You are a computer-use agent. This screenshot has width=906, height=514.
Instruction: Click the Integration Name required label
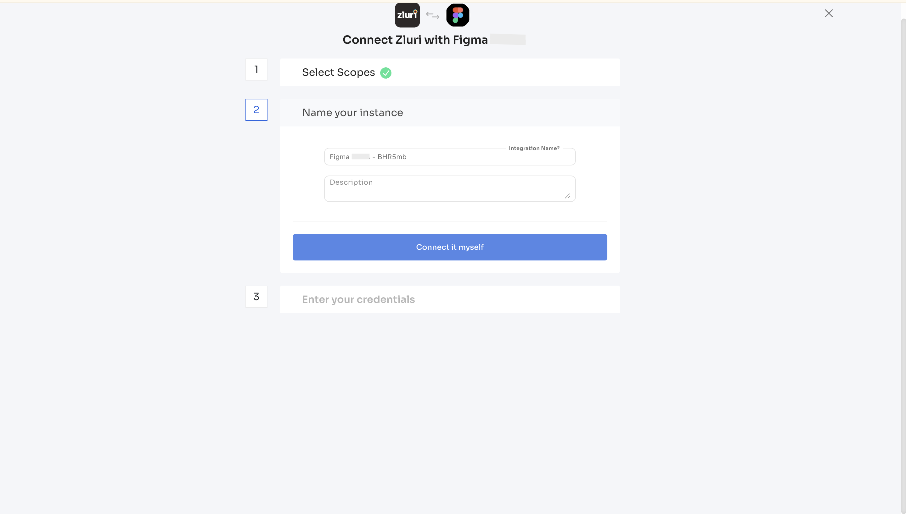(534, 148)
